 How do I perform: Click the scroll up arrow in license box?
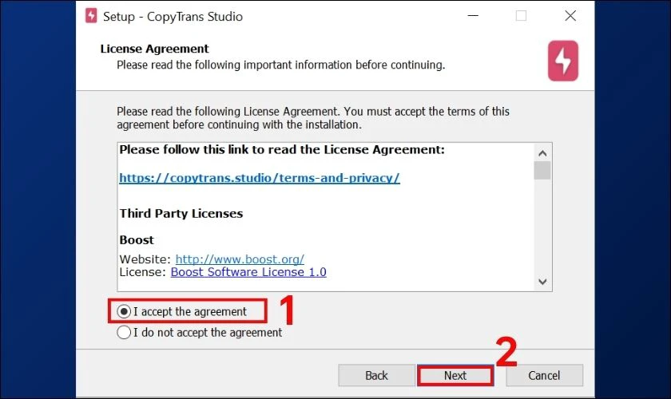[542, 153]
